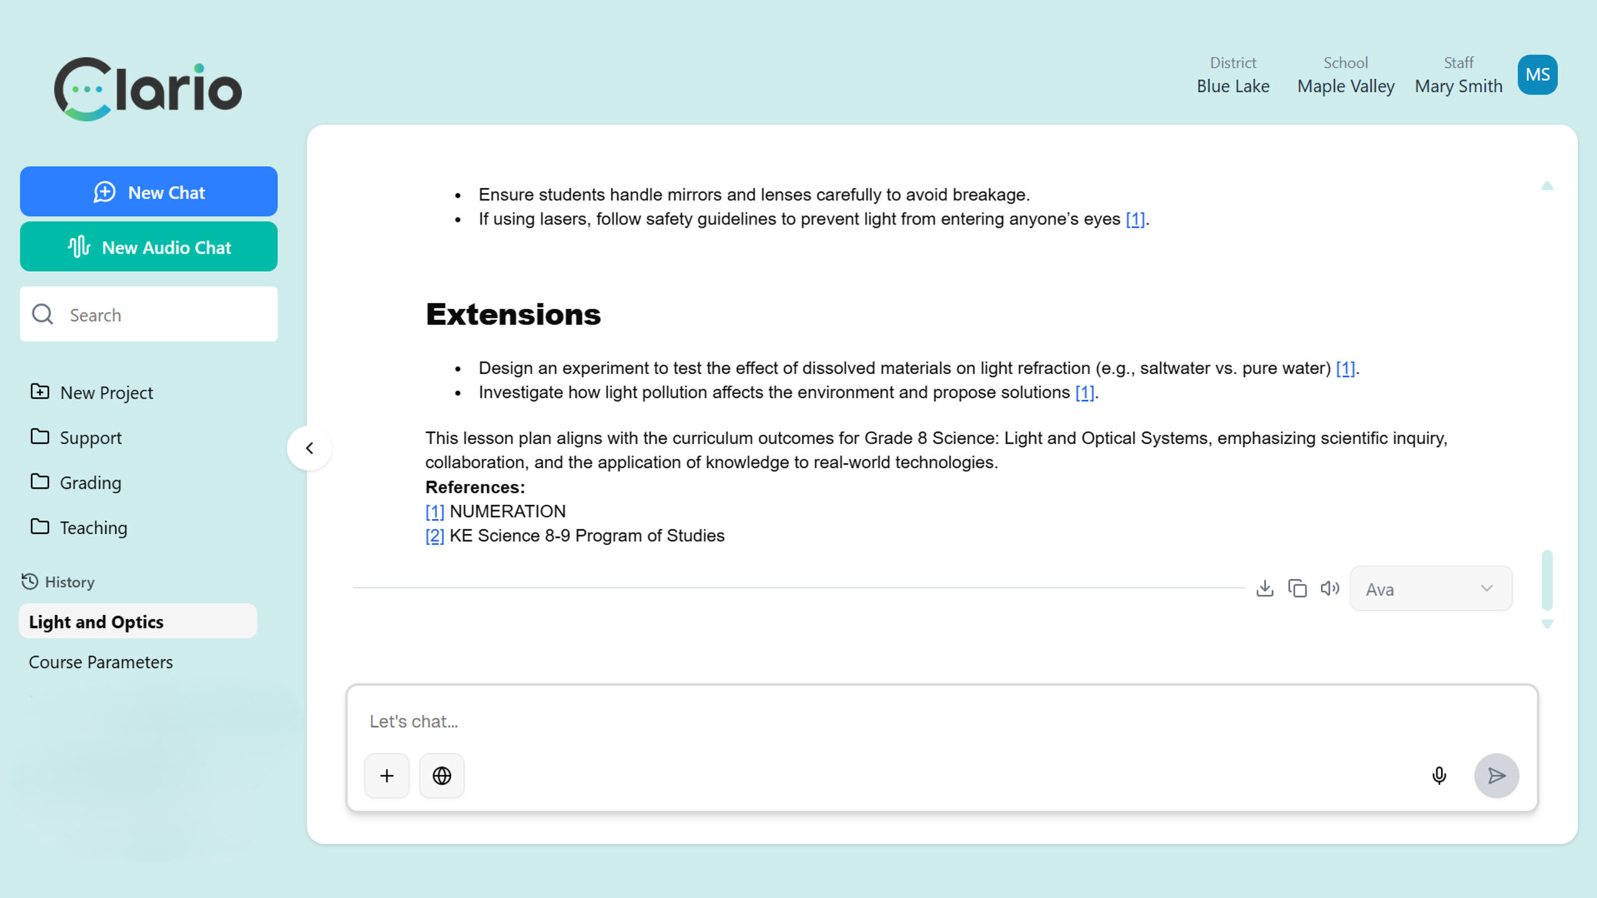Start a New Audio Chat
Screen dimensions: 1597x898
pyautogui.click(x=148, y=247)
